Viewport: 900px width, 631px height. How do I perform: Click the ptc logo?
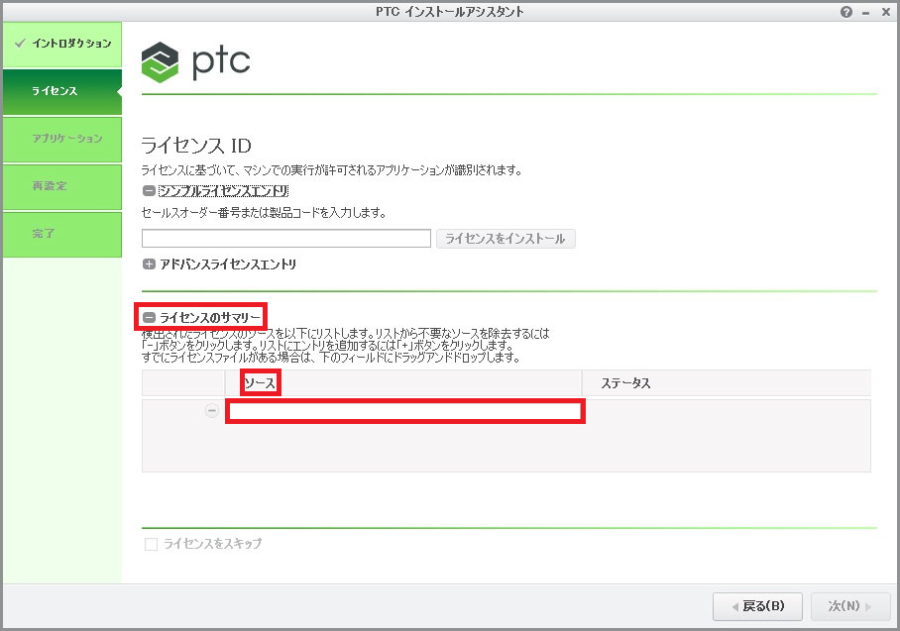click(x=195, y=62)
